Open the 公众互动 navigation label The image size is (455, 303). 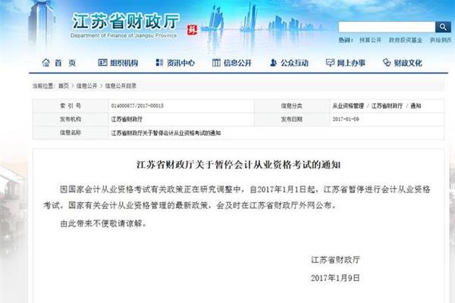click(294, 63)
